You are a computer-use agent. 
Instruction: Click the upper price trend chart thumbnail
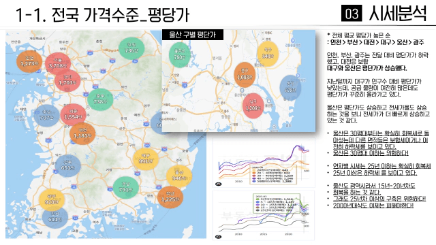[264, 163]
